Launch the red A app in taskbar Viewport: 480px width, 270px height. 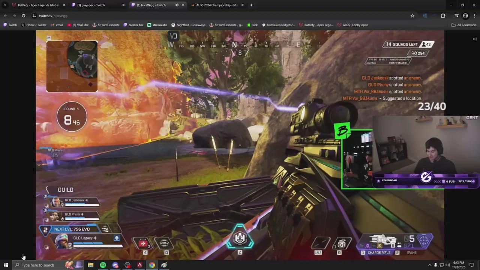139,265
